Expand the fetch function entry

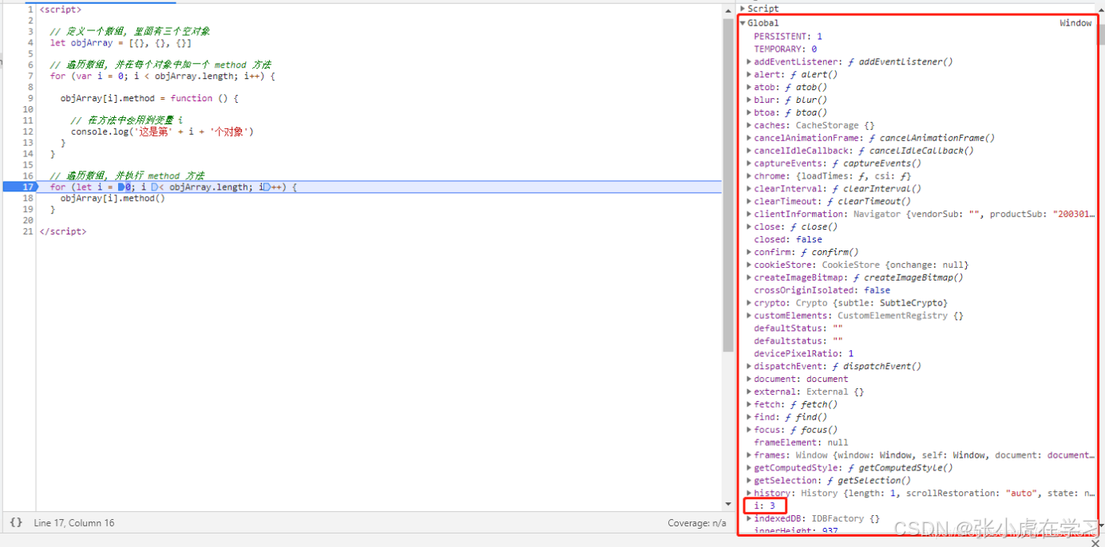click(749, 404)
